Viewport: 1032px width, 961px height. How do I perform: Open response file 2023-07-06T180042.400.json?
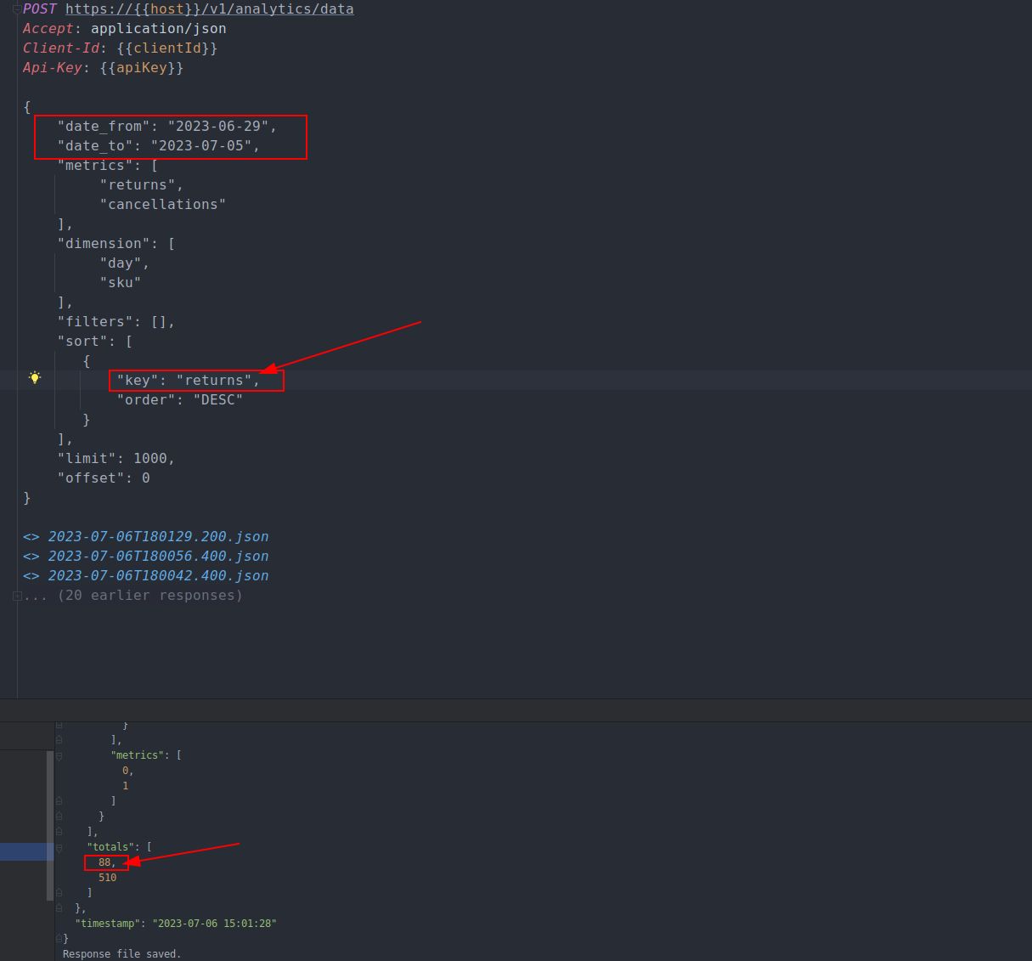[x=158, y=576]
